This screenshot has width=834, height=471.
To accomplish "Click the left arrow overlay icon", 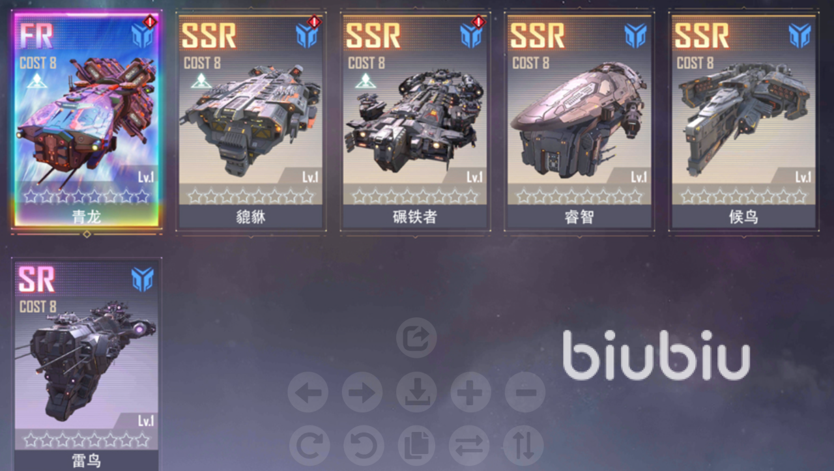I will (x=308, y=392).
